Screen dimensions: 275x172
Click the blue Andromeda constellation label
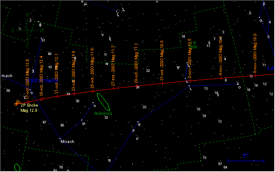tap(43, 81)
